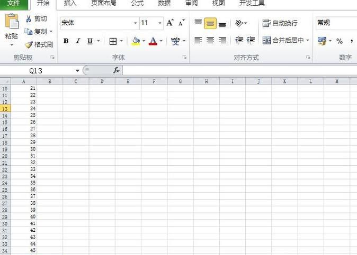357x255 pixels.
Task: Set top vertical alignment
Action: tap(198, 23)
